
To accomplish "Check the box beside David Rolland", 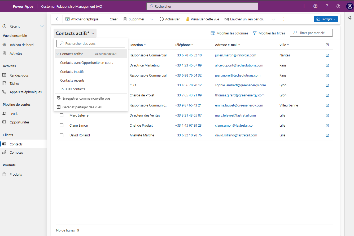I will pyautogui.click(x=62, y=135).
